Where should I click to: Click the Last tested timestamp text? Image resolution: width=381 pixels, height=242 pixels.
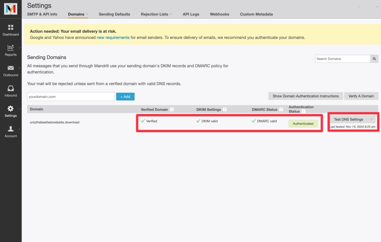tap(353, 127)
